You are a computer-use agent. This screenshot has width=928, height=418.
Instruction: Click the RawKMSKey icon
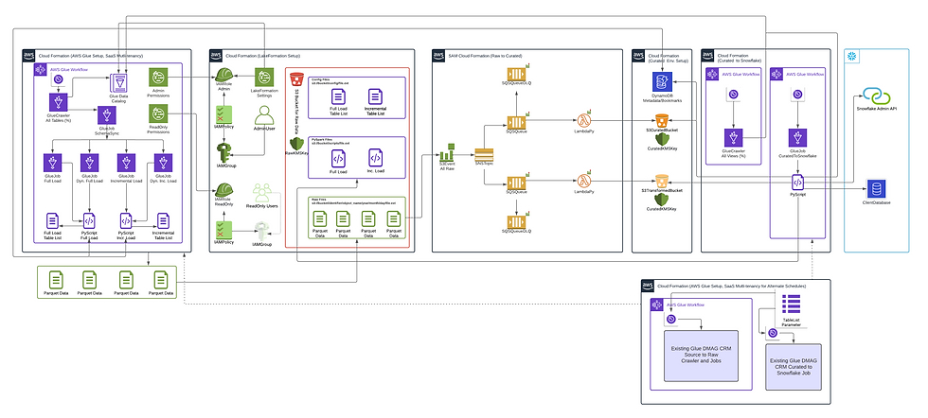pos(297,143)
